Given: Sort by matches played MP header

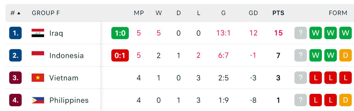Looking at the screenshot, I should click(x=139, y=13).
